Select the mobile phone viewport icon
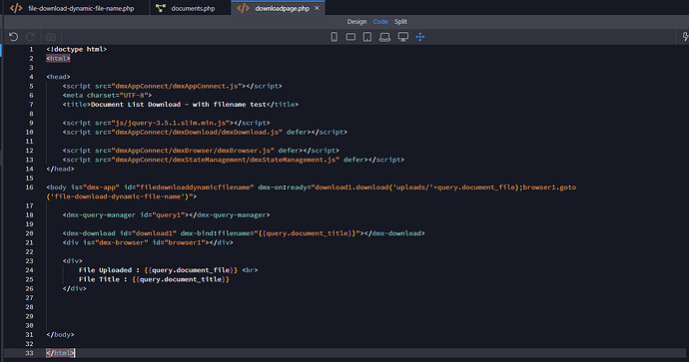The height and width of the screenshot is (362, 689). click(334, 37)
